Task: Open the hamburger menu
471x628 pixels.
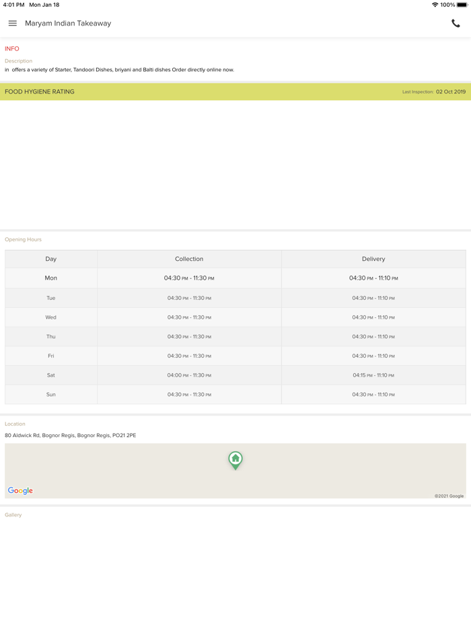Action: [x=12, y=24]
